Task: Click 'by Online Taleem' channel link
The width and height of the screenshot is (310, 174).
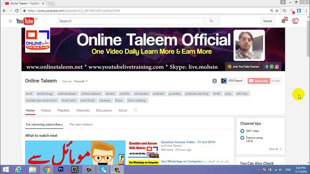Action: pyautogui.click(x=171, y=146)
